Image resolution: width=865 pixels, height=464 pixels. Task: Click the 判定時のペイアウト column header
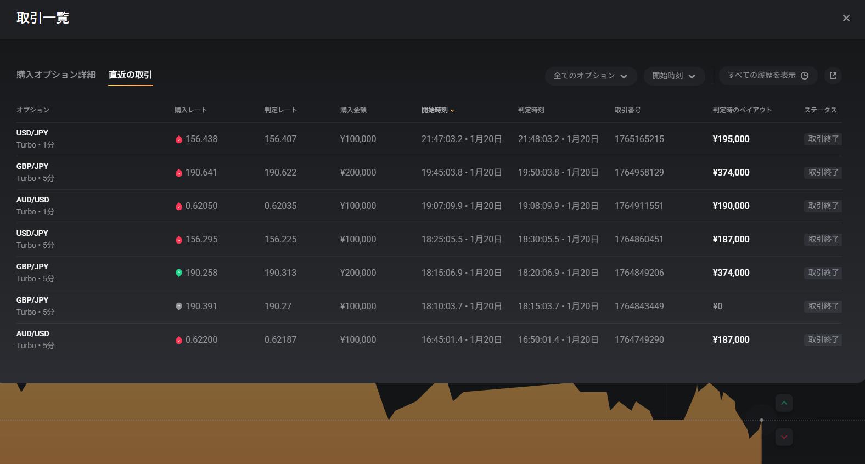coord(742,110)
